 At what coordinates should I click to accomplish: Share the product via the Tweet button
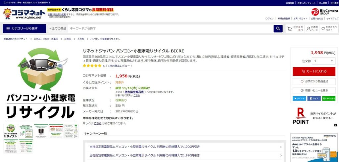(x=299, y=98)
